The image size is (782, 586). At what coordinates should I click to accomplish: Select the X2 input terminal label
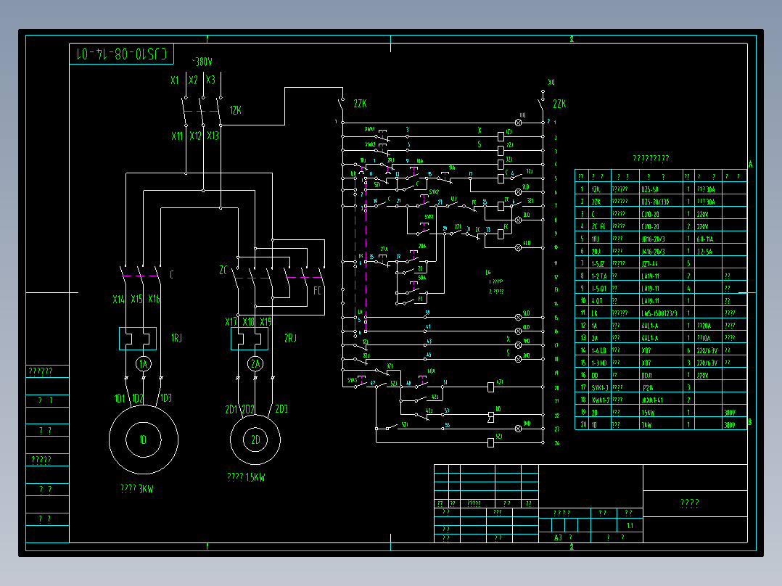point(193,81)
